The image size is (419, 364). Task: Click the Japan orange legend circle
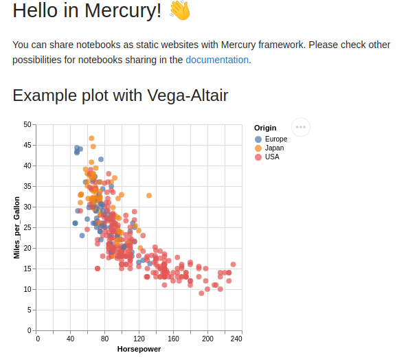(258, 148)
